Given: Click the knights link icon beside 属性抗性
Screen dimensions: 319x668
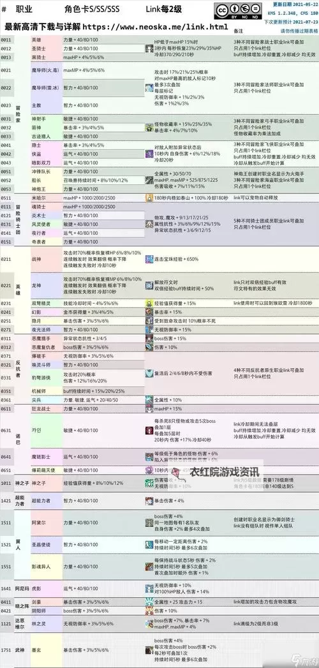Looking at the screenshot, I should coord(149,224).
